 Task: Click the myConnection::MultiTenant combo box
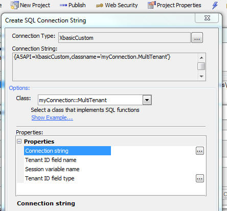coord(95,100)
